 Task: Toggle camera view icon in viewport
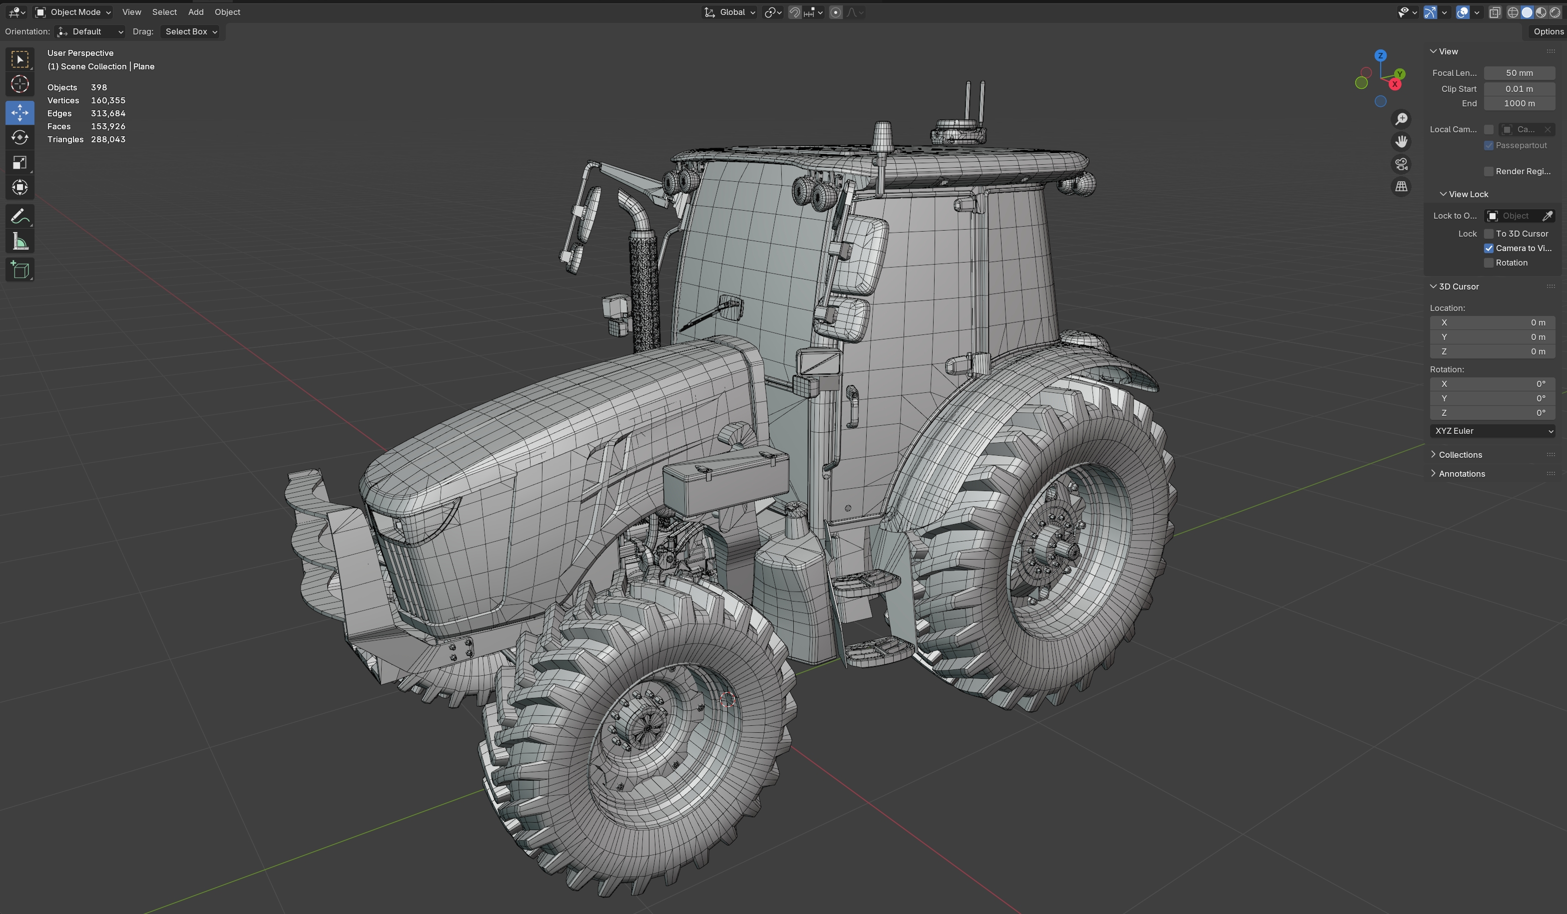point(1401,164)
